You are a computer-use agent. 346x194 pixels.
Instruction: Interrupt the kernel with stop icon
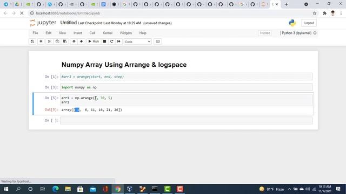point(104,41)
